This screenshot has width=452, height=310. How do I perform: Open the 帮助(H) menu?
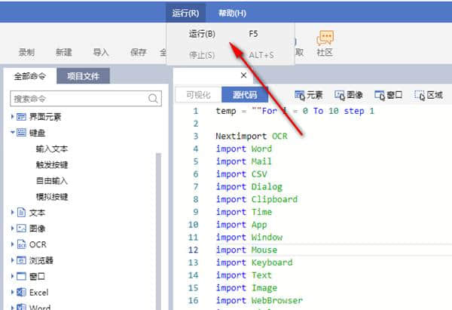[x=232, y=13]
